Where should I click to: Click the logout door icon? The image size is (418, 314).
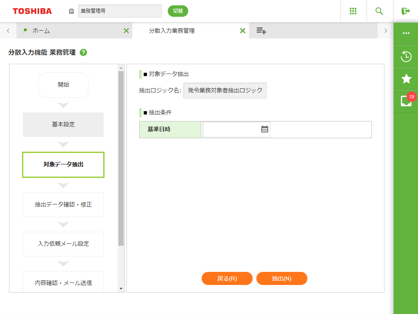click(x=405, y=11)
